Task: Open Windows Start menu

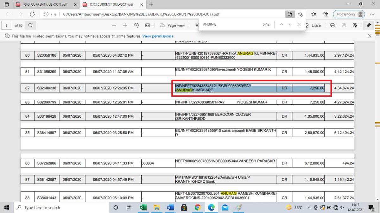Action: 7,207
